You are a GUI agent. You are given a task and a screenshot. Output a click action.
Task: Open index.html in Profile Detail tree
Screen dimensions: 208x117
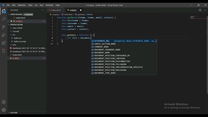(x=17, y=55)
